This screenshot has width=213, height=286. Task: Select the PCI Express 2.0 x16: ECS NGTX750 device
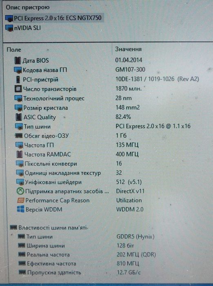54,18
